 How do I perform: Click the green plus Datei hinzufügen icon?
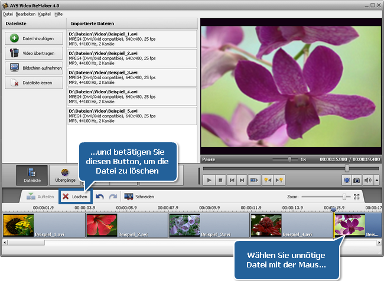[x=14, y=38]
